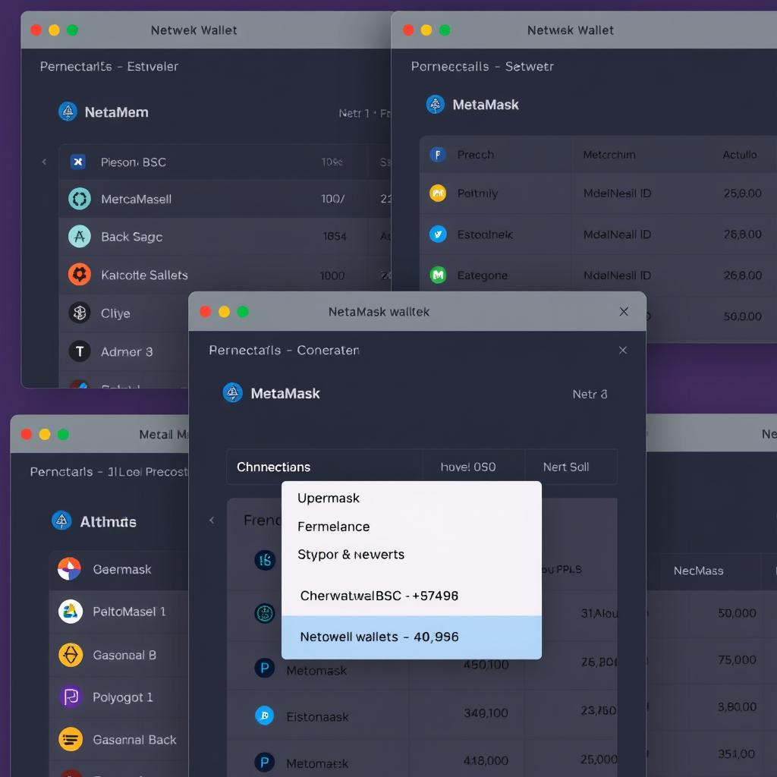The height and width of the screenshot is (777, 777).
Task: Click the 75,000 value under NecMass
Action: pos(737,659)
